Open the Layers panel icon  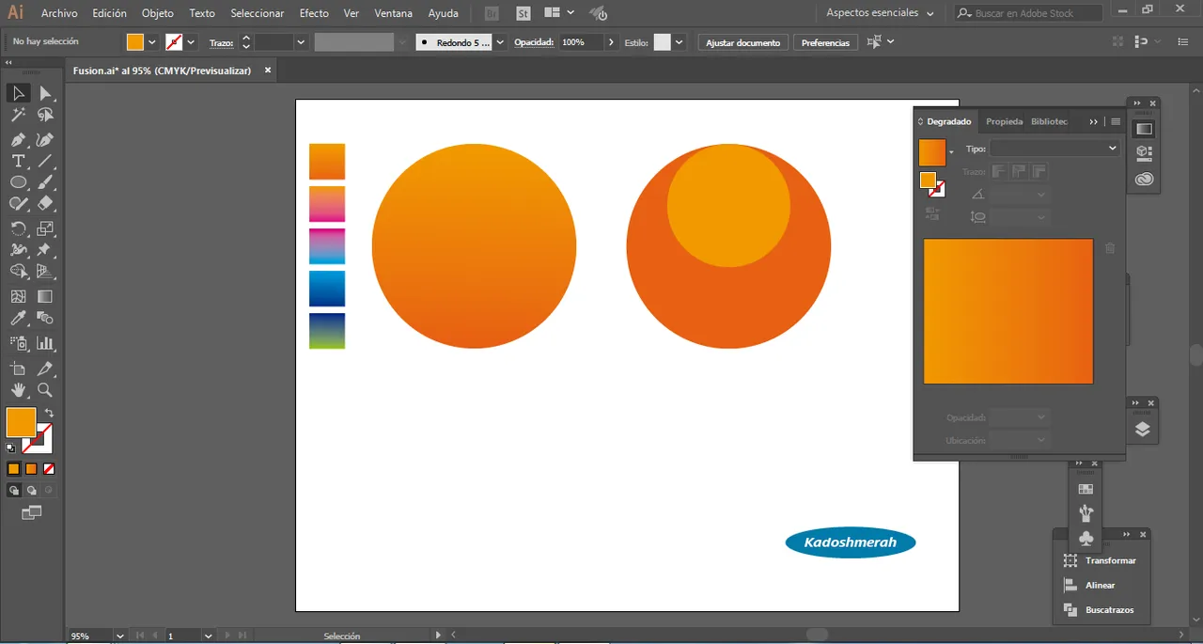[1142, 430]
